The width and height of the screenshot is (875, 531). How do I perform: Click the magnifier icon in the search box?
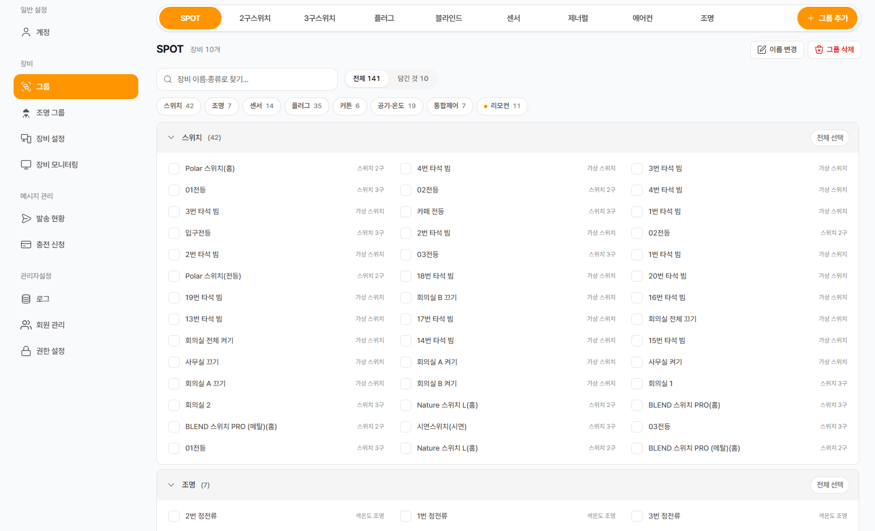(x=168, y=79)
